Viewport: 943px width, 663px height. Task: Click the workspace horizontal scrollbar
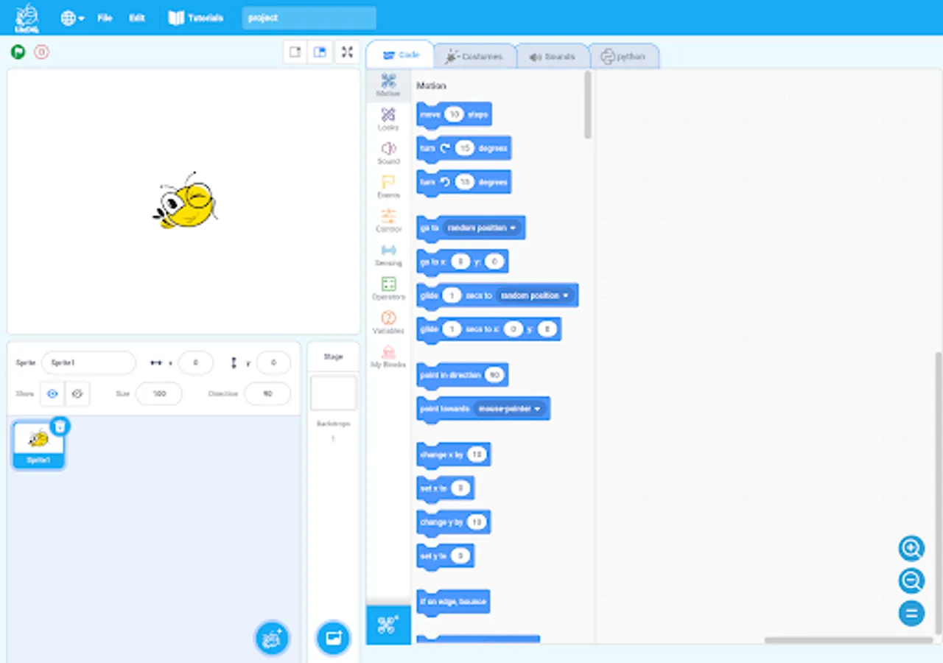(x=849, y=640)
